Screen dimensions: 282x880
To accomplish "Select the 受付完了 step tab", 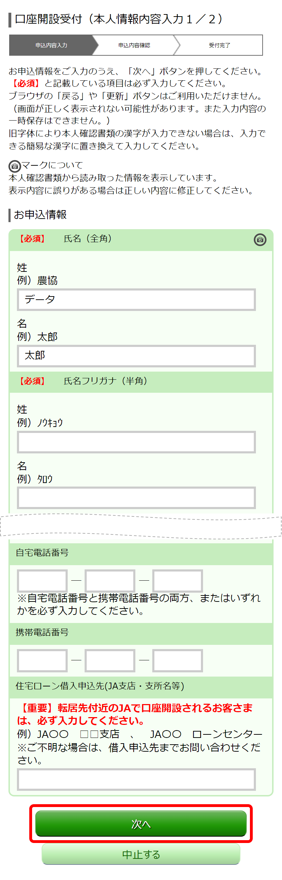I will [219, 45].
